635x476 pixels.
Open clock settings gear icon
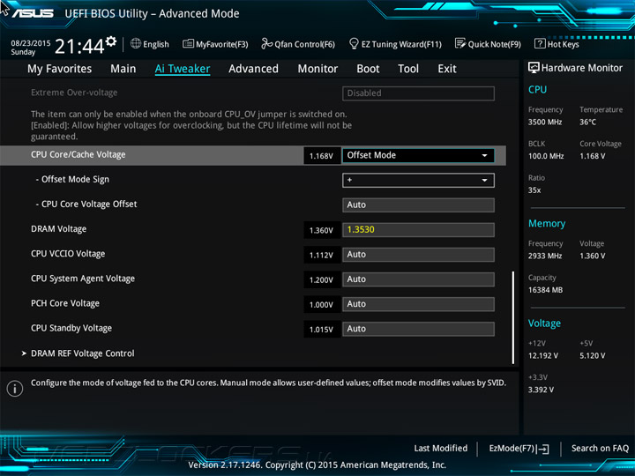111,41
